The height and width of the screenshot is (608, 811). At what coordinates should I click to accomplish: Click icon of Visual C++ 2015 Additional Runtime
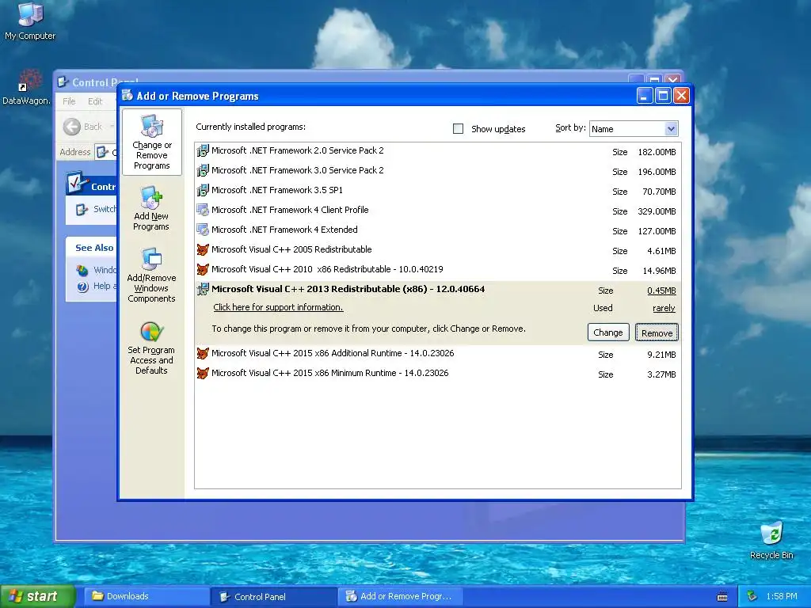[203, 354]
